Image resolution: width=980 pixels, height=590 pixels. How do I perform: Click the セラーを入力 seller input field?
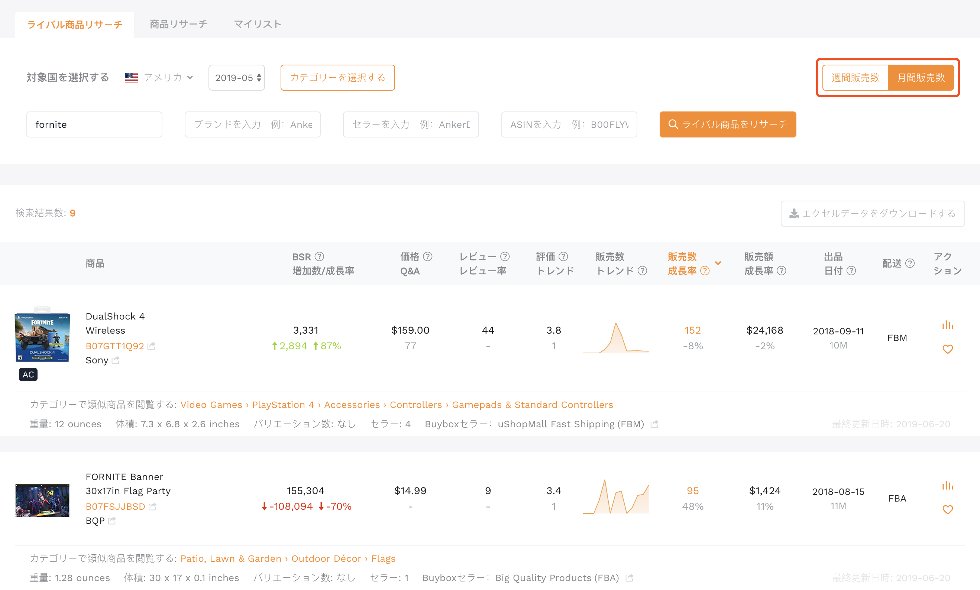(411, 124)
